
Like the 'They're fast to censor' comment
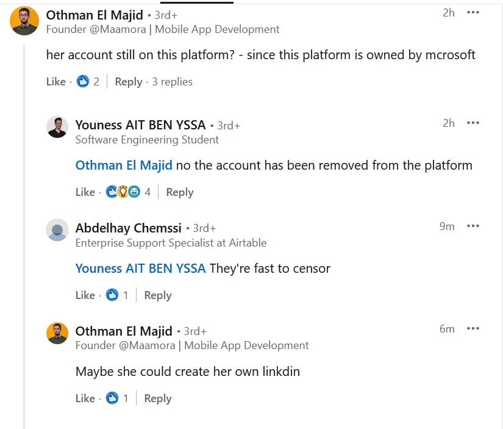point(85,295)
